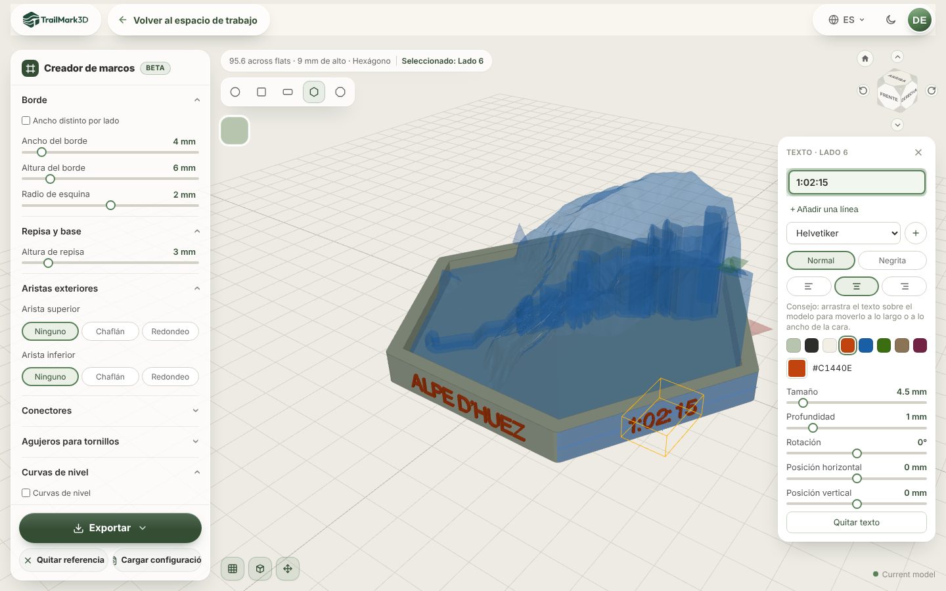Select the hexagon frame shape
The width and height of the screenshot is (946, 591).
tap(314, 92)
